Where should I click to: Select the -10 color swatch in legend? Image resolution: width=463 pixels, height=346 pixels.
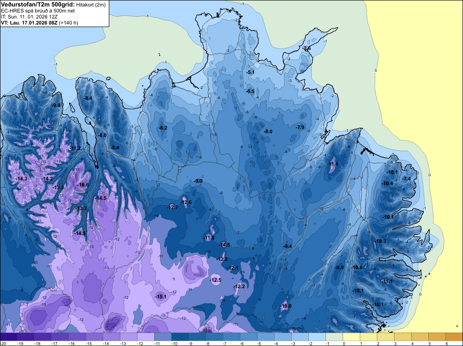[180, 337]
